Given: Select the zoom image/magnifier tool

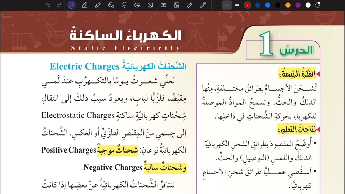Looking at the screenshot, I should coord(177,5).
